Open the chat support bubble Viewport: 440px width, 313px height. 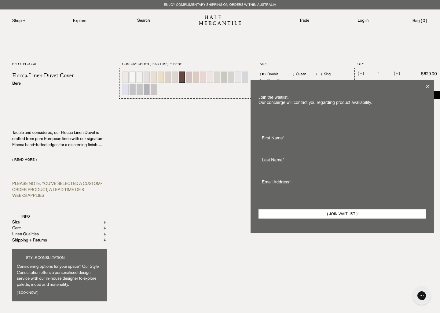tap(421, 296)
